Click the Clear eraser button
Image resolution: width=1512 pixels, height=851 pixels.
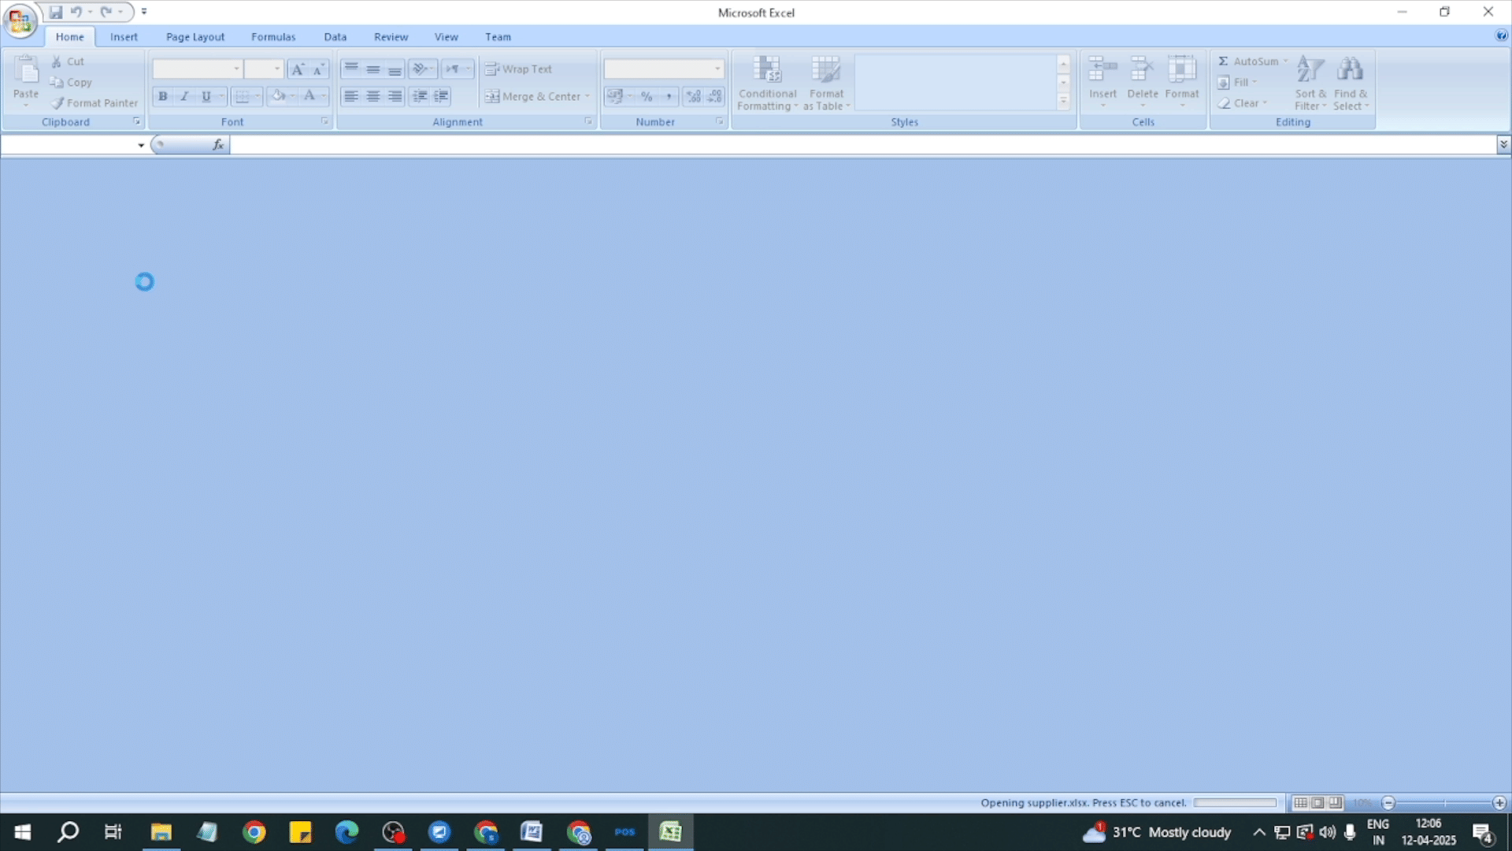[x=1242, y=103]
